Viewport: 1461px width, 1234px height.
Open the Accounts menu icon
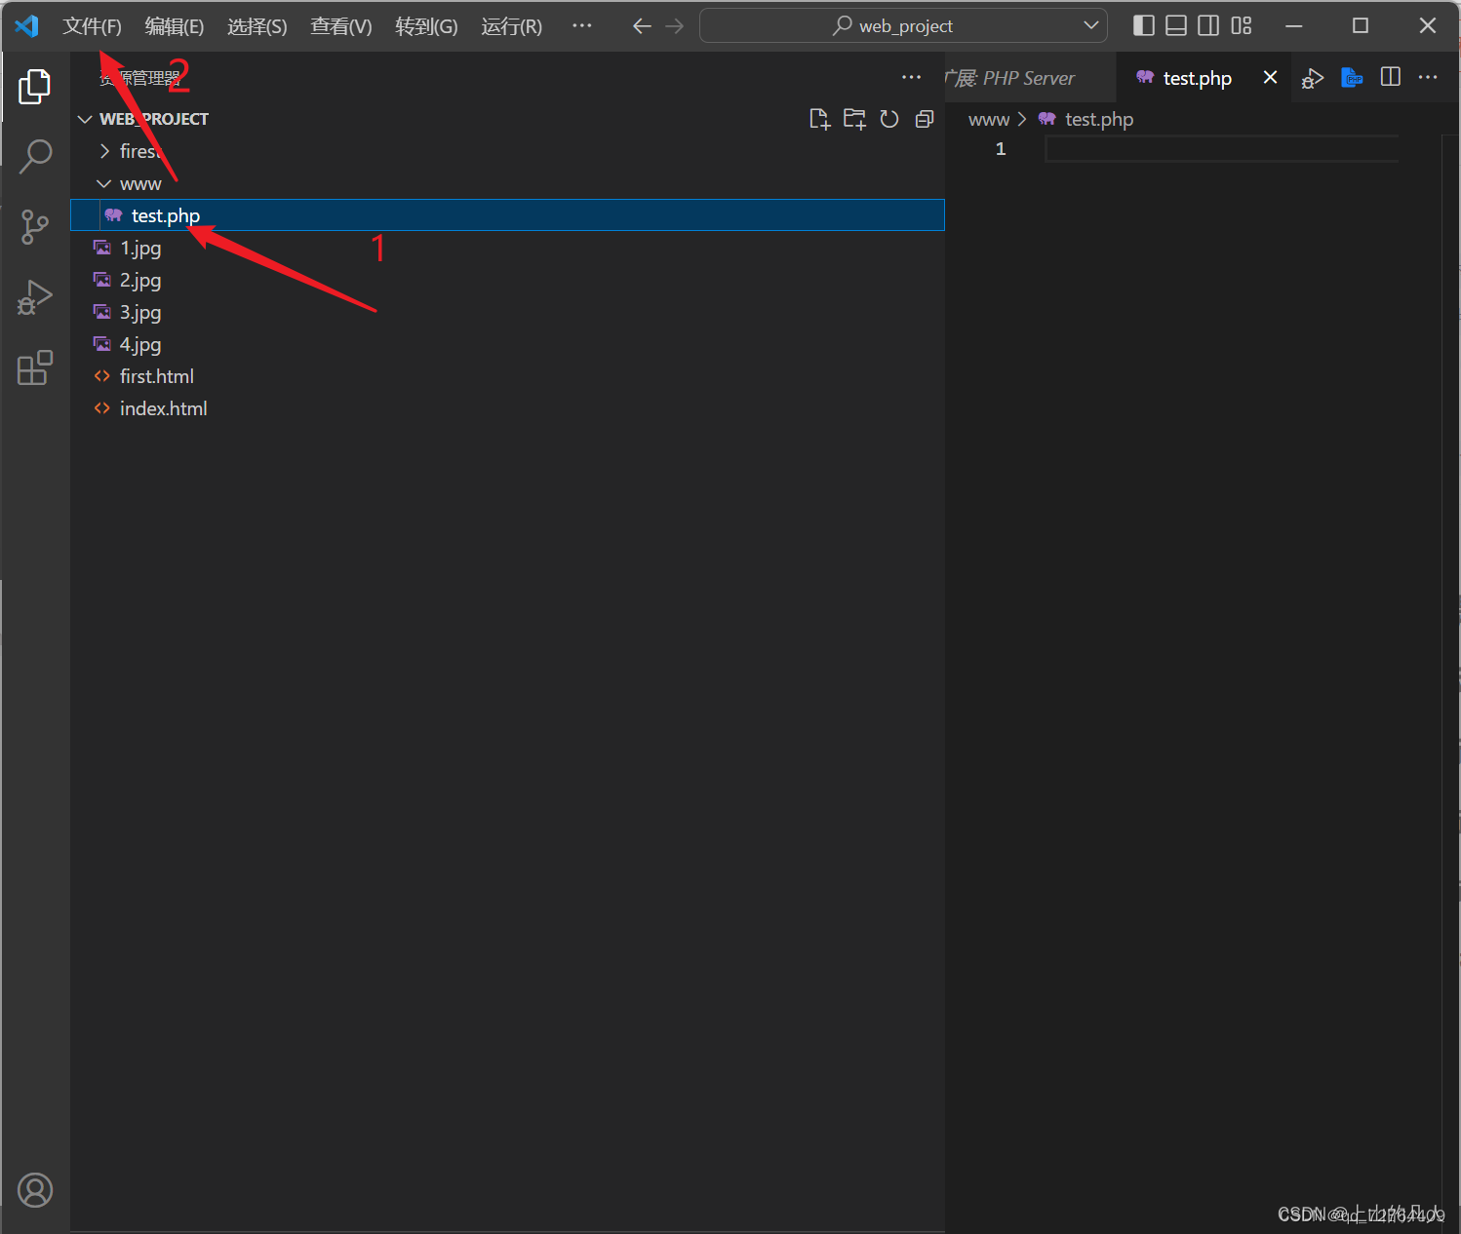coord(35,1190)
